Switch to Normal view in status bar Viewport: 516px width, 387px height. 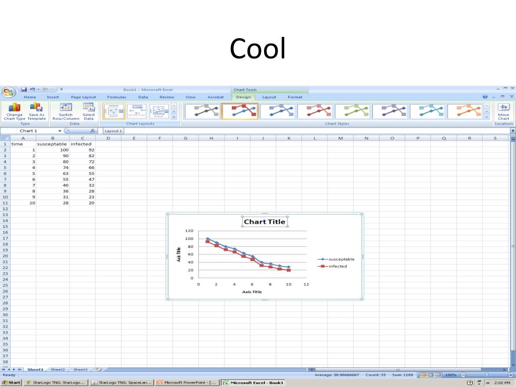[x=423, y=375]
